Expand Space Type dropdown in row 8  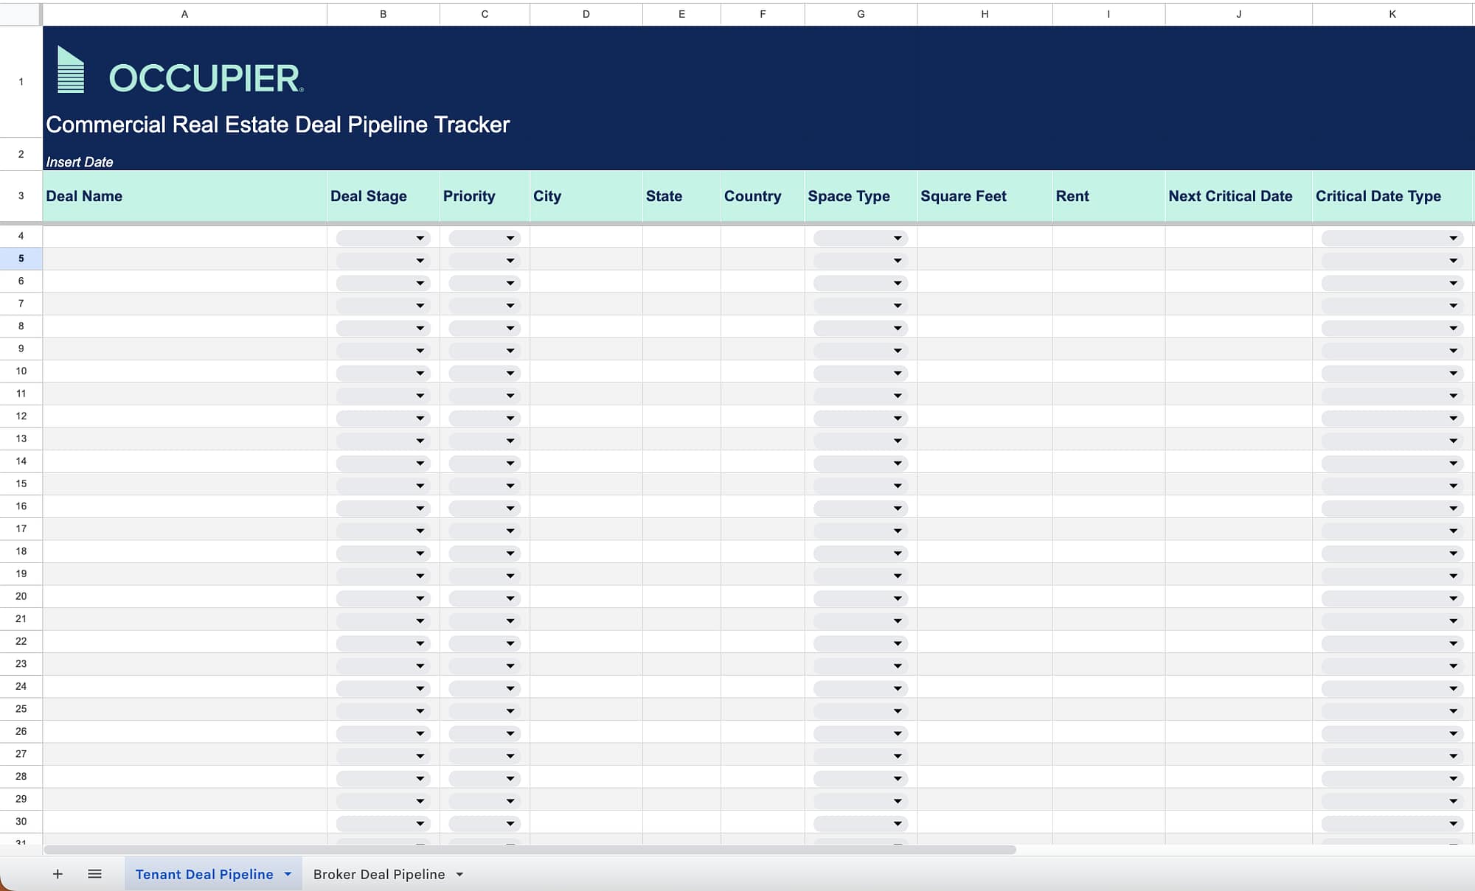897,328
